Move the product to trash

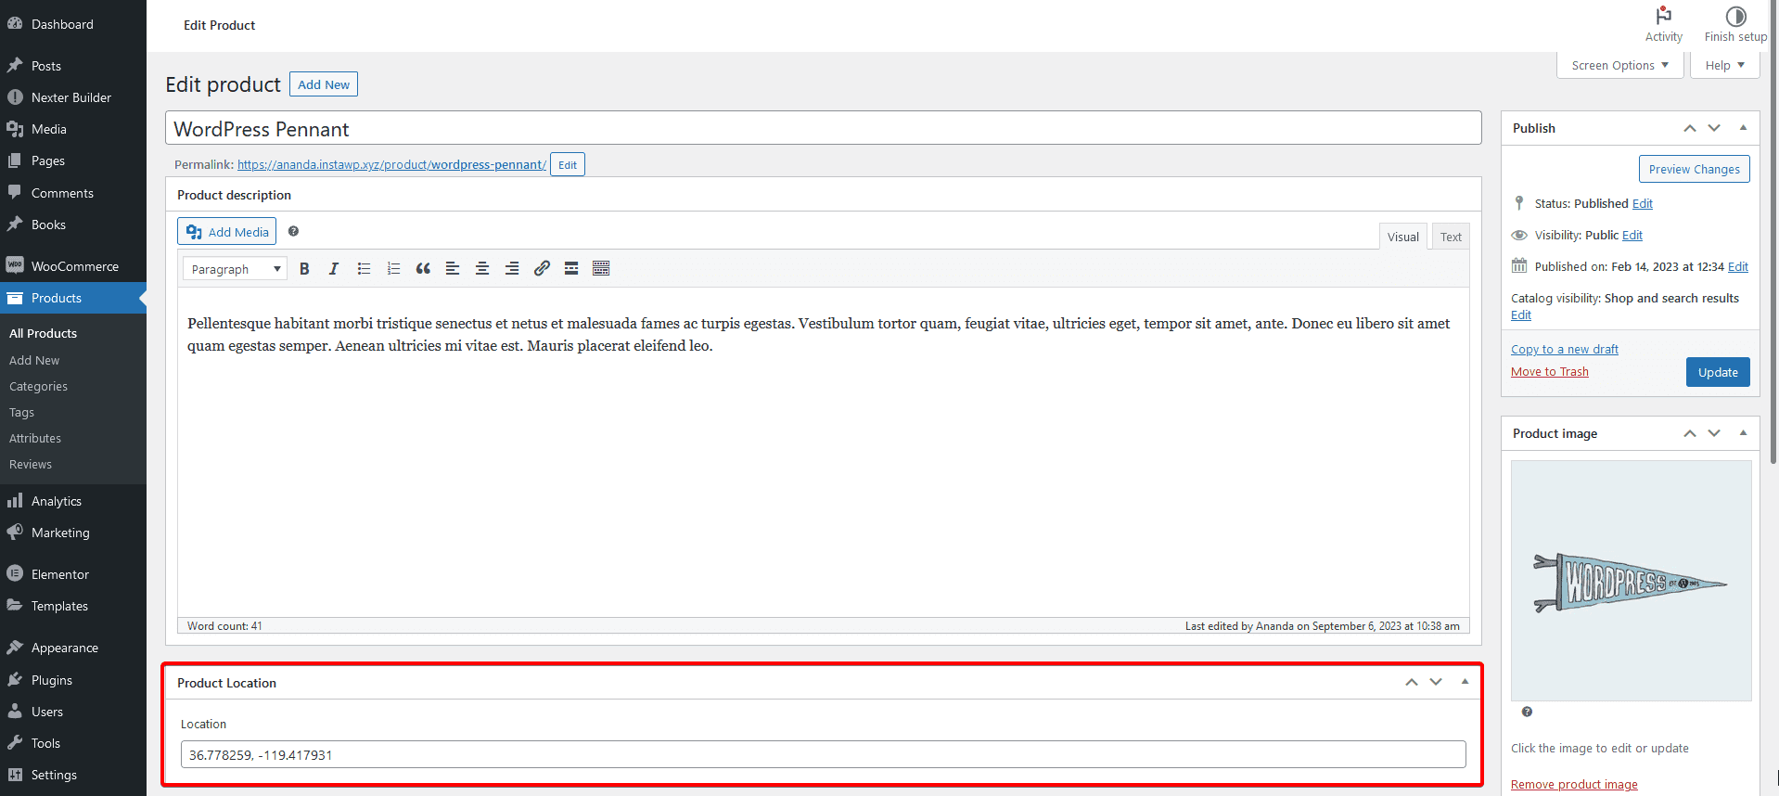[1549, 372]
